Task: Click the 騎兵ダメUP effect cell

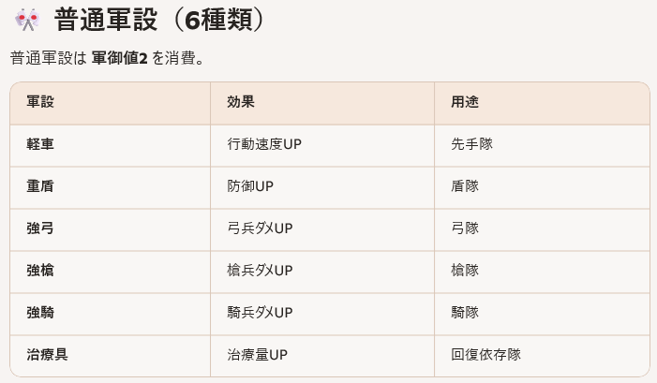Action: click(261, 313)
